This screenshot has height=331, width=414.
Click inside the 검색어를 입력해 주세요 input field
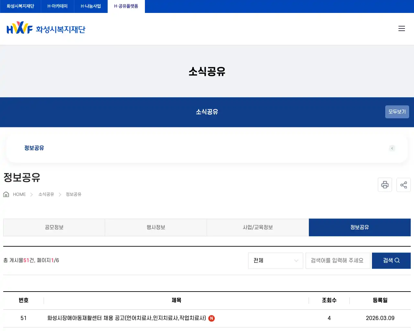338,261
